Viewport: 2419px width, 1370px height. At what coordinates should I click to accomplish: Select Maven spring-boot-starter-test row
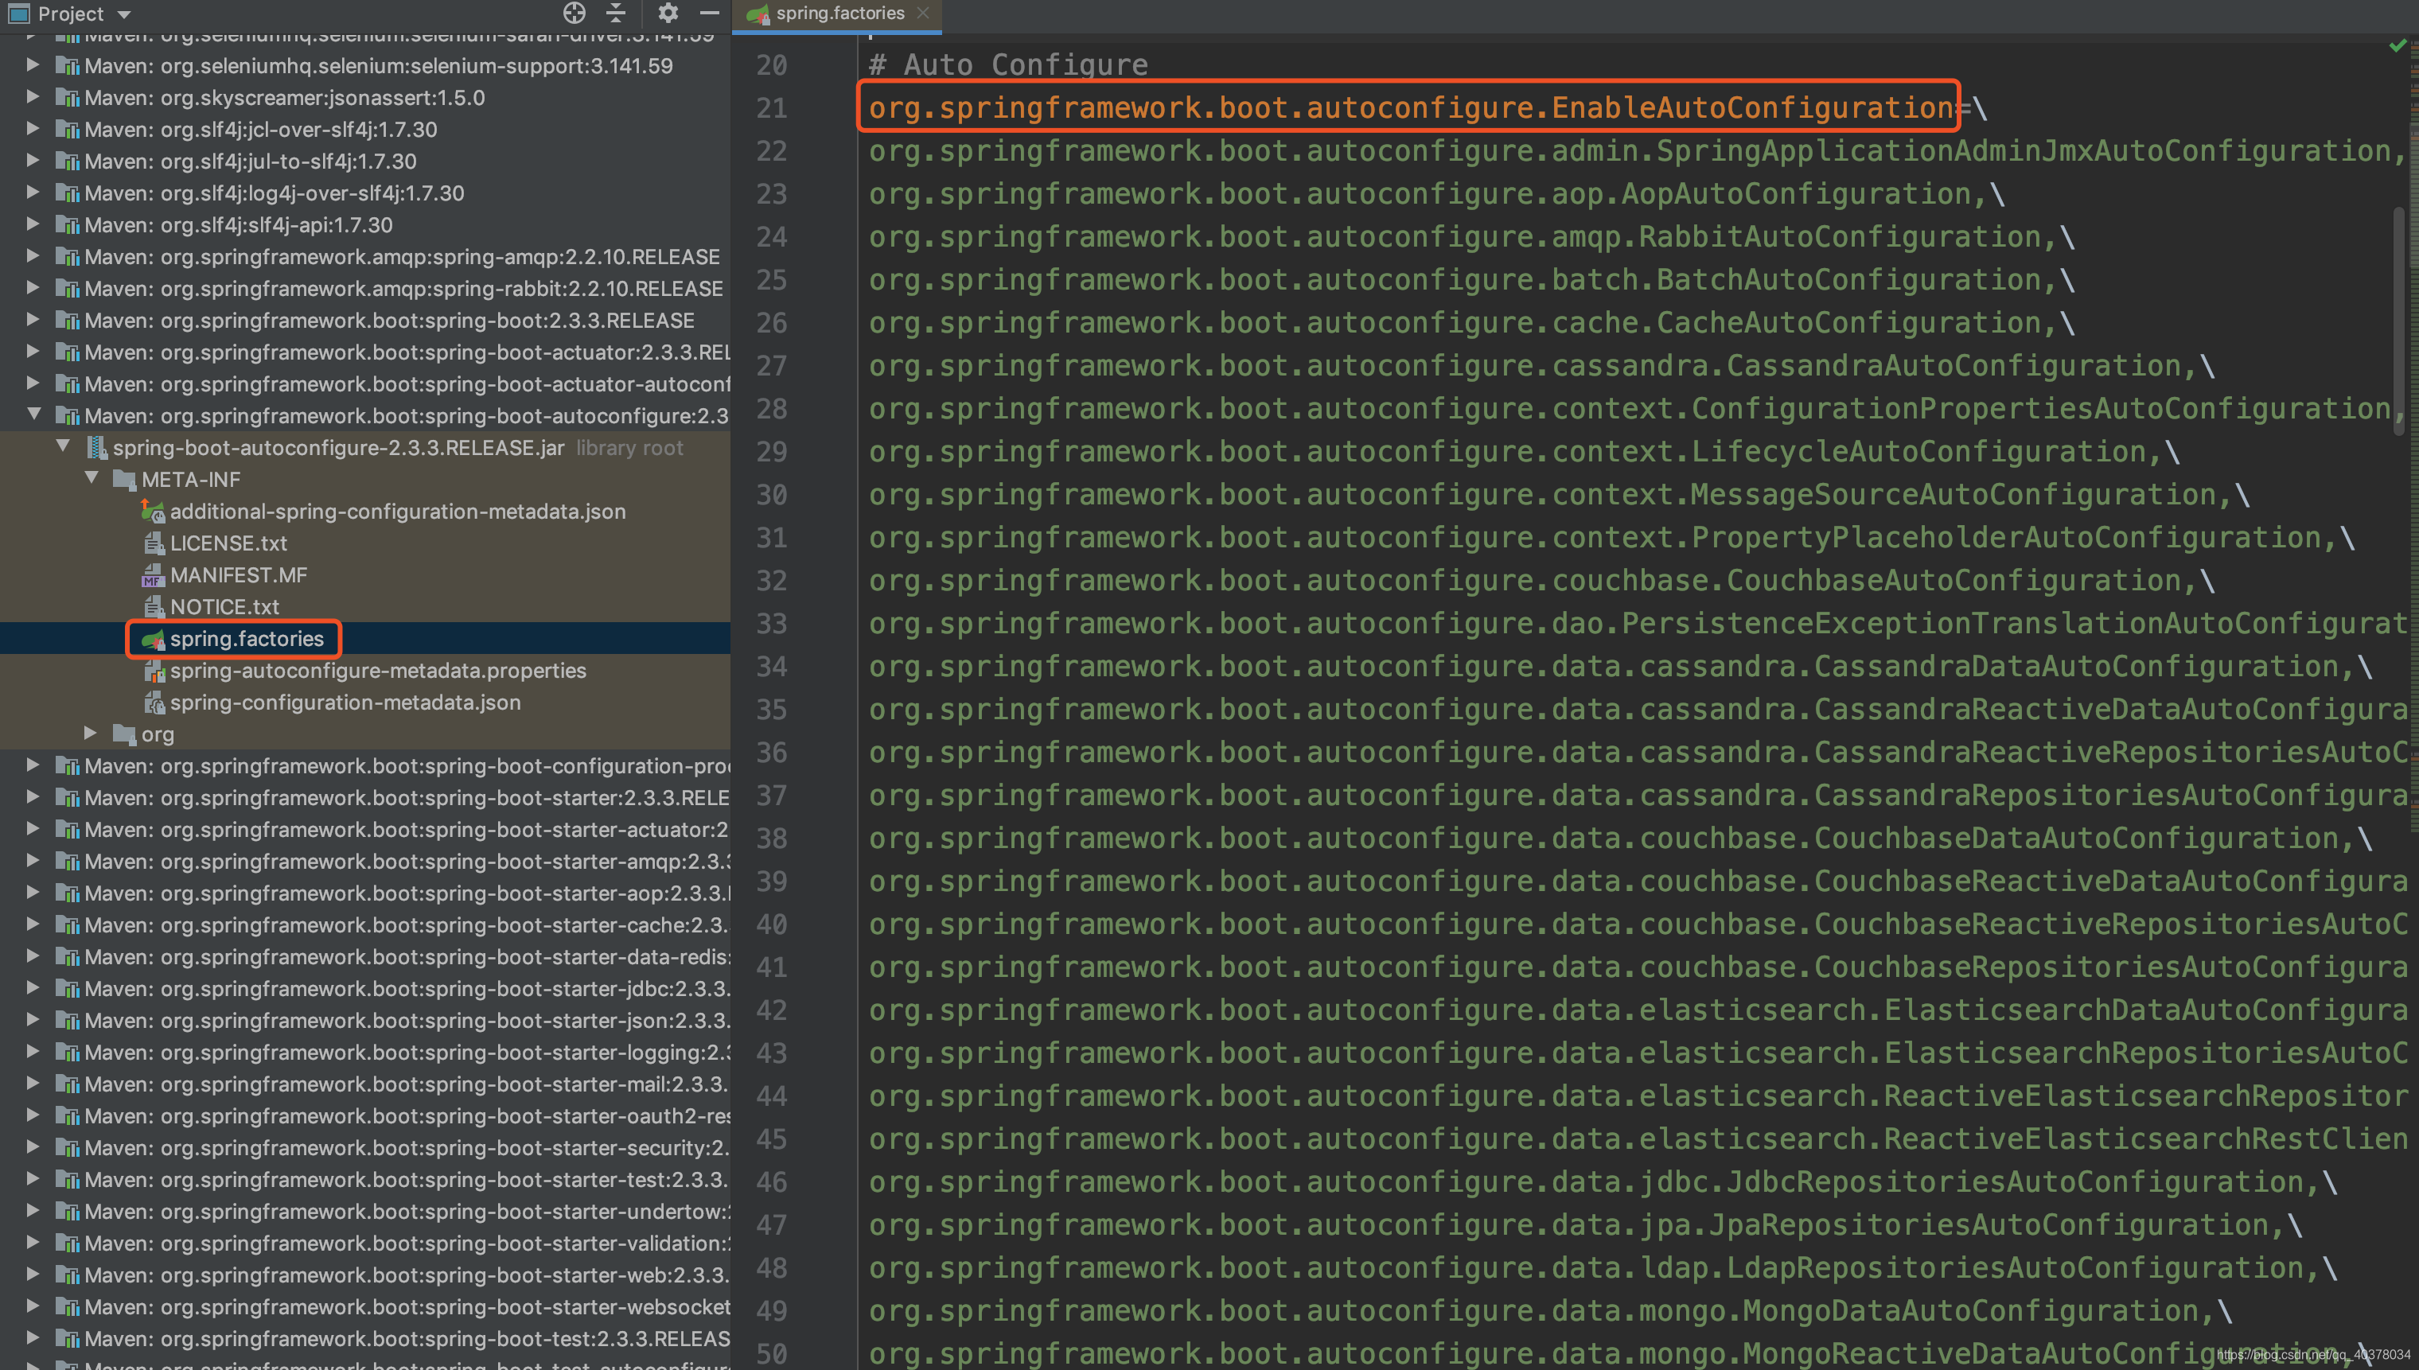click(x=365, y=1180)
